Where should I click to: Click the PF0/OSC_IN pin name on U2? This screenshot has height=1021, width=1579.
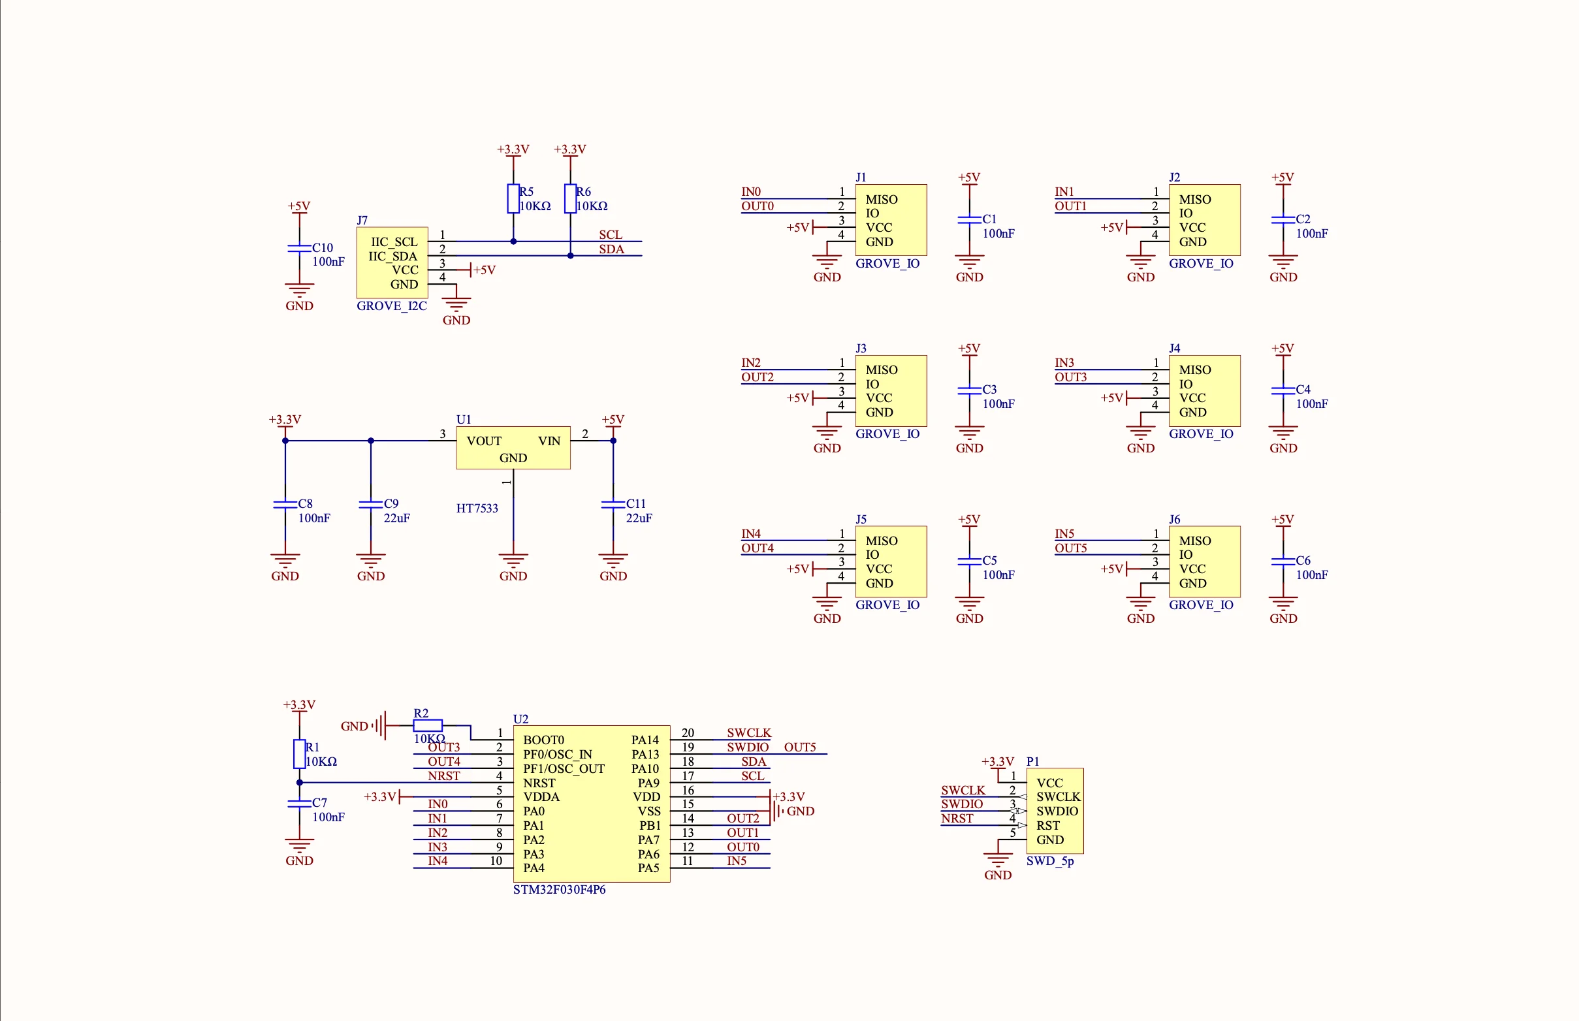click(558, 755)
